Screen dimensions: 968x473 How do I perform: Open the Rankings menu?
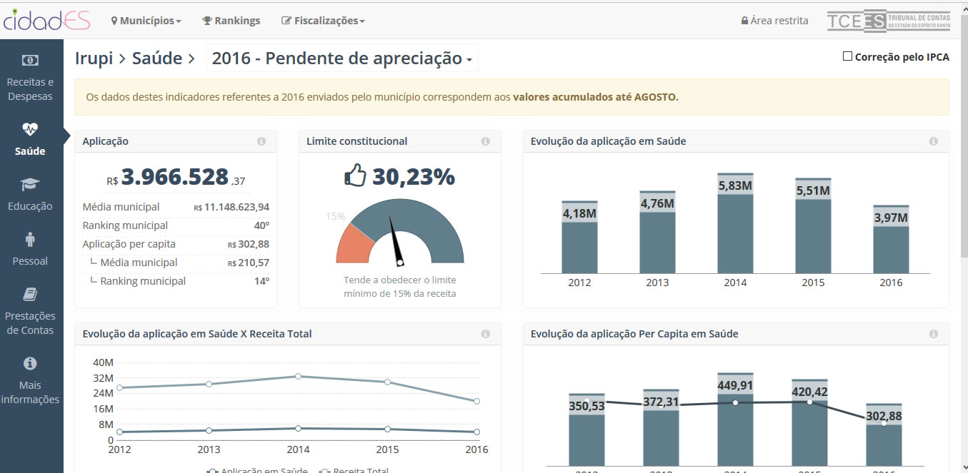(230, 21)
